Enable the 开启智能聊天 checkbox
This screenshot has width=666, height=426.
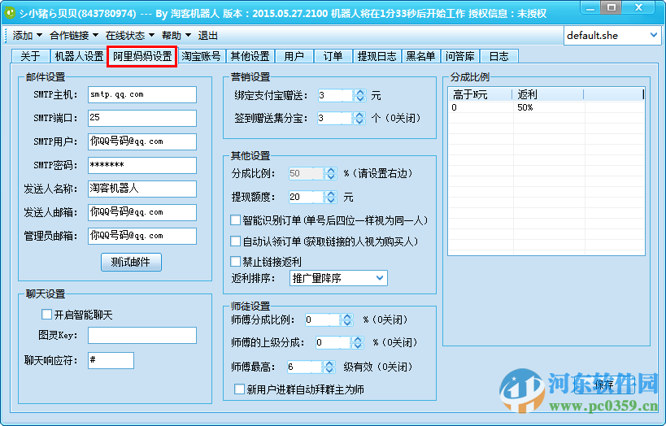tap(46, 315)
